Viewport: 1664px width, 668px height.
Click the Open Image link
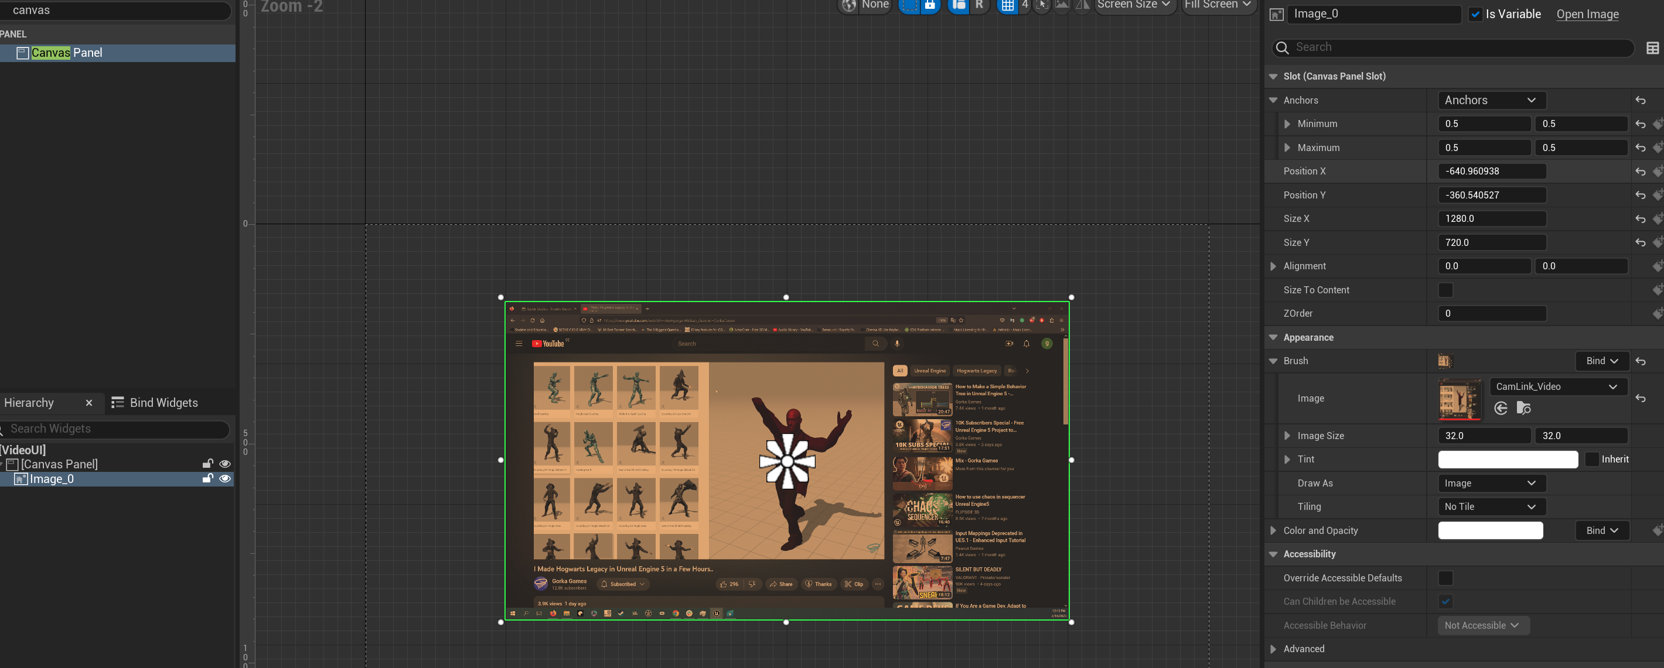coord(1587,14)
